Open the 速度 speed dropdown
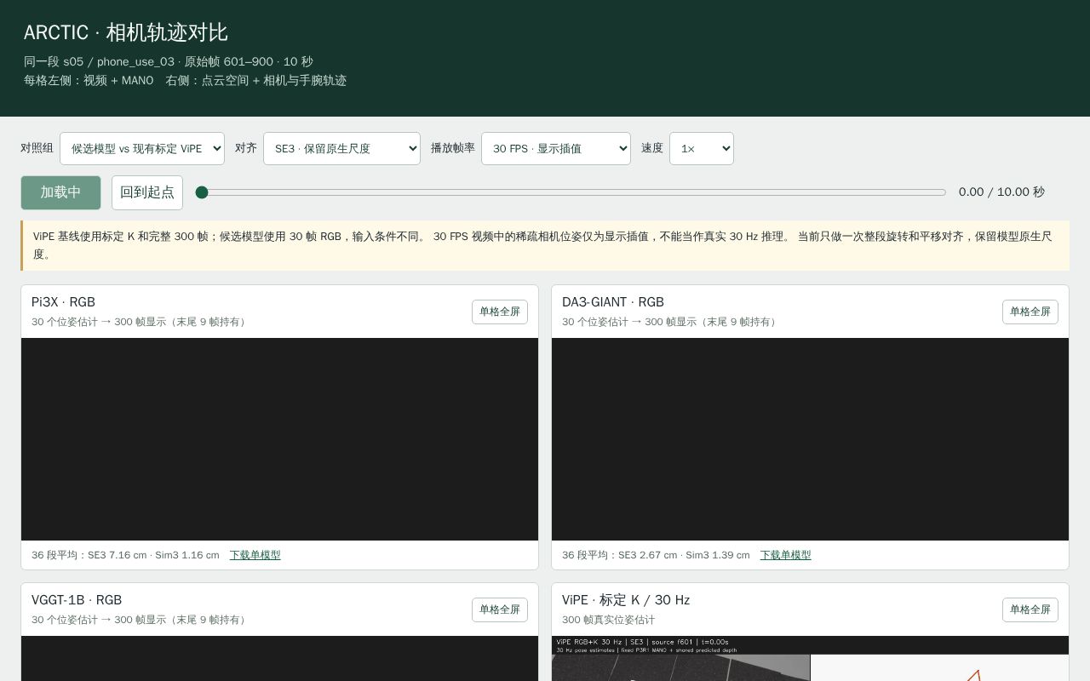 point(702,148)
